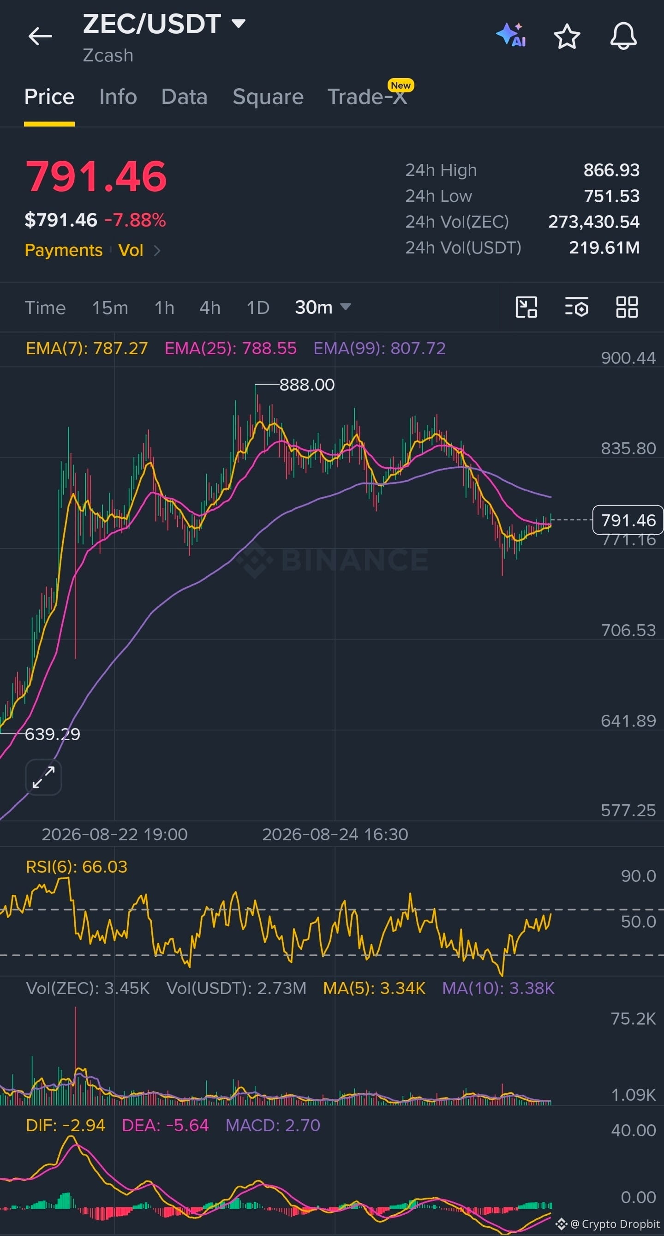Select the EMA(7): 787.27 indicator label
The image size is (664, 1236).
tap(87, 348)
